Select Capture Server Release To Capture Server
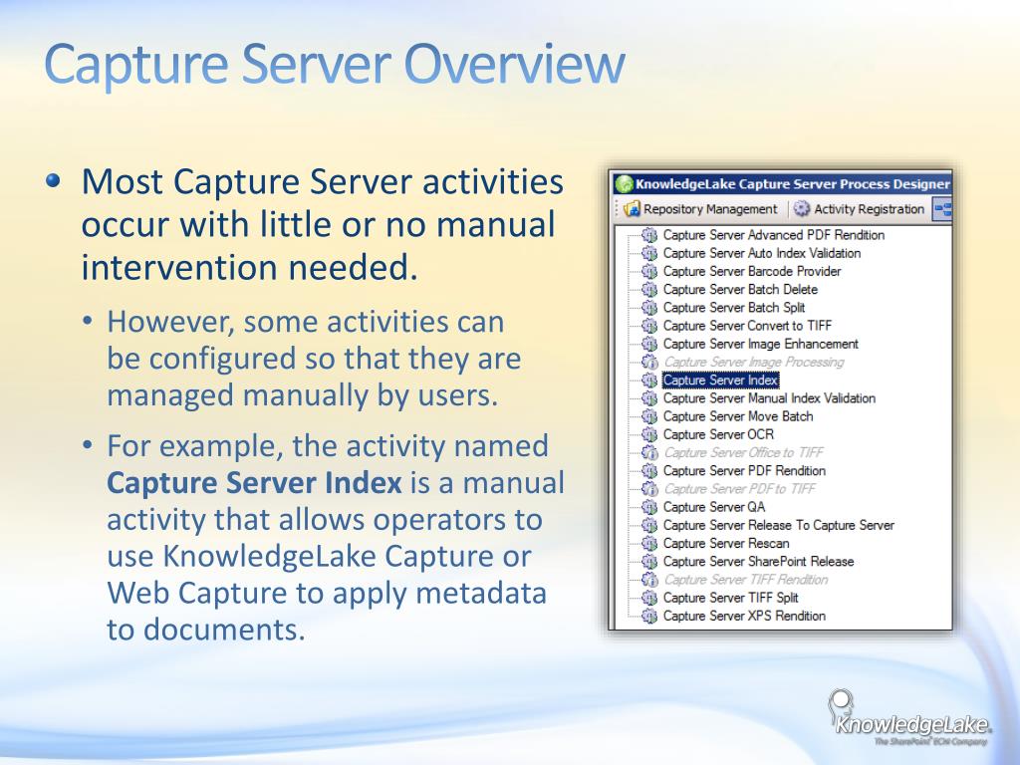Screen dimensions: 1020x765 (x=779, y=526)
